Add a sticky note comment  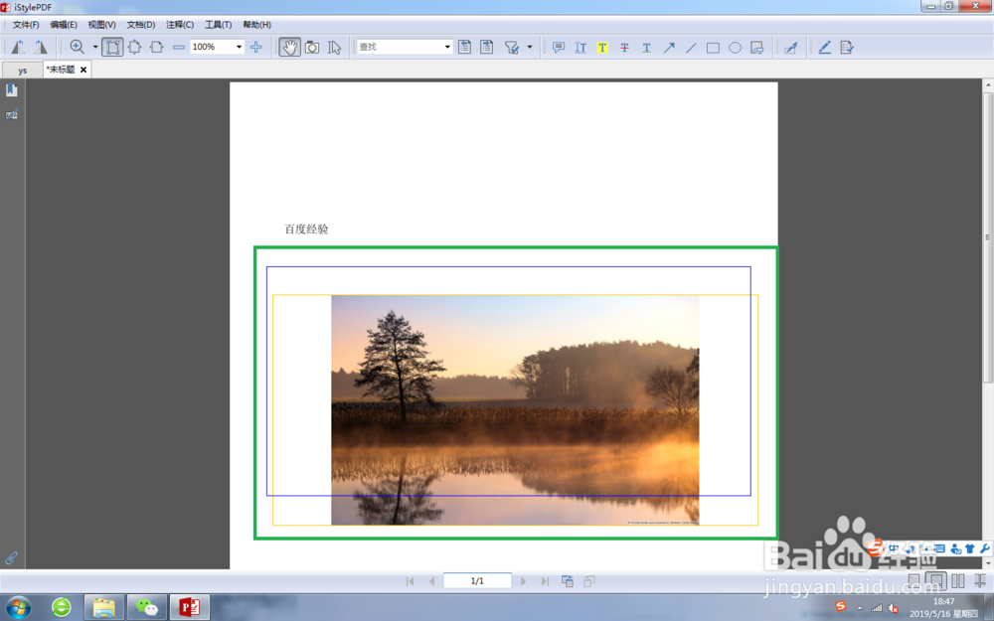click(x=559, y=48)
